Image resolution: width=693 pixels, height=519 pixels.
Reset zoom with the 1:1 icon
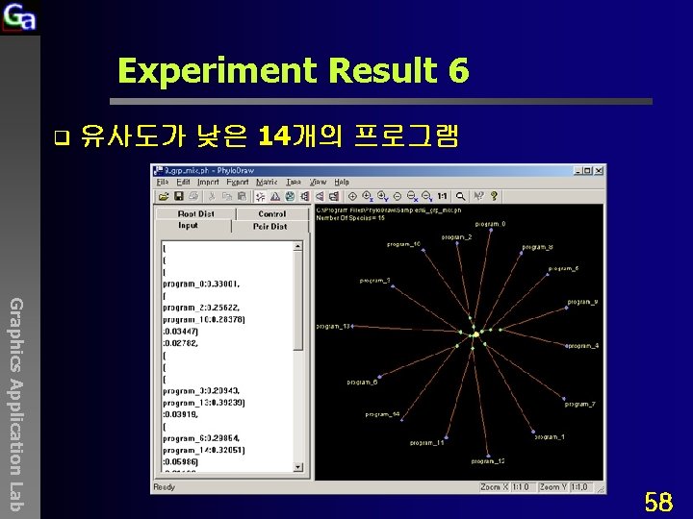442,196
